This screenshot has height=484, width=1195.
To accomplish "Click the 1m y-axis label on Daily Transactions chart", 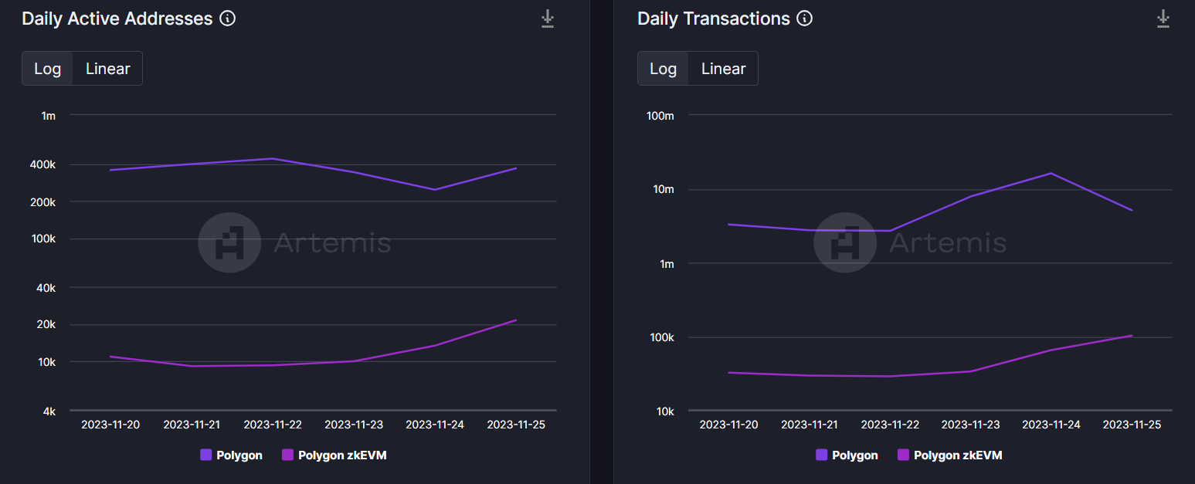I will pyautogui.click(x=666, y=264).
